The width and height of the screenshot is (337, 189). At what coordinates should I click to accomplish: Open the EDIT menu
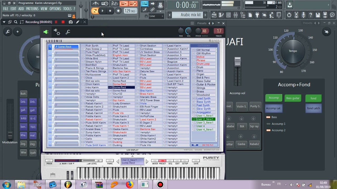pyautogui.click(x=13, y=9)
